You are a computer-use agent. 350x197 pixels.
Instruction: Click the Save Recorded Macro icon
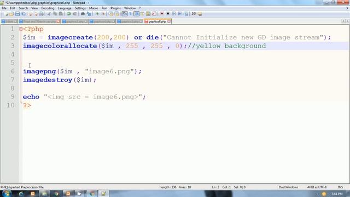click(186, 14)
